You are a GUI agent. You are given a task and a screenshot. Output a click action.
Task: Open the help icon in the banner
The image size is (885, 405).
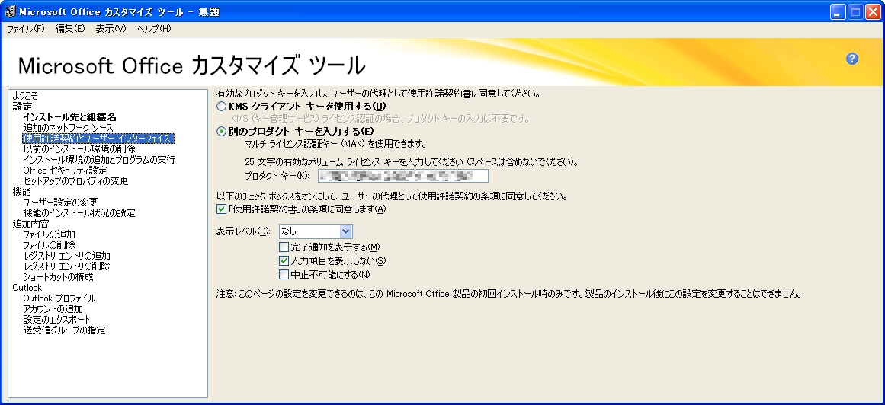pyautogui.click(x=851, y=59)
